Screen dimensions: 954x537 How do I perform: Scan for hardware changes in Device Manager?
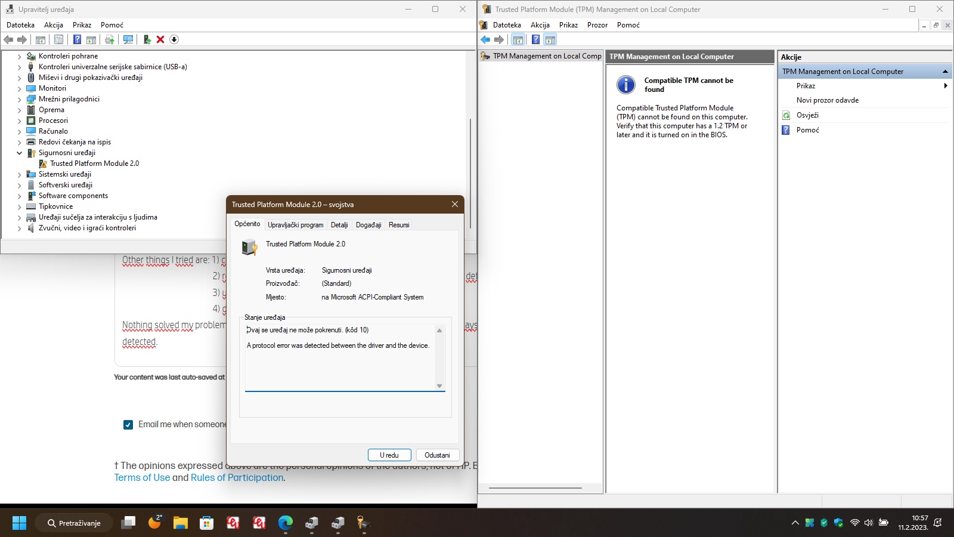pyautogui.click(x=127, y=39)
